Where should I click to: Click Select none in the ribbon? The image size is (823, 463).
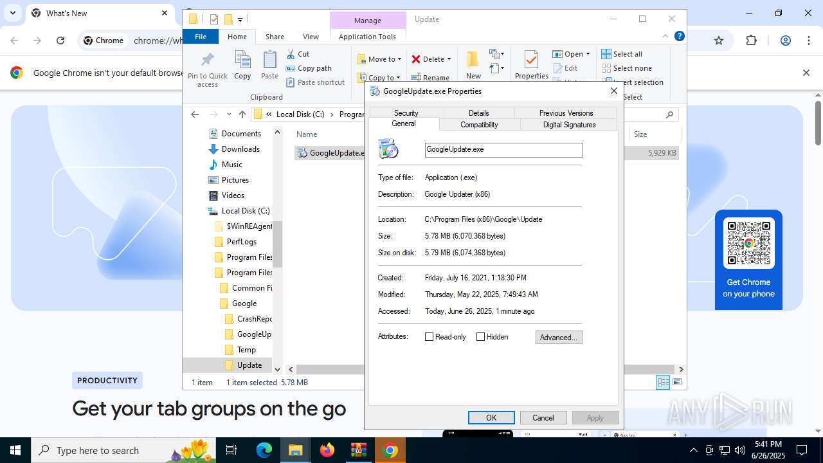coord(627,68)
